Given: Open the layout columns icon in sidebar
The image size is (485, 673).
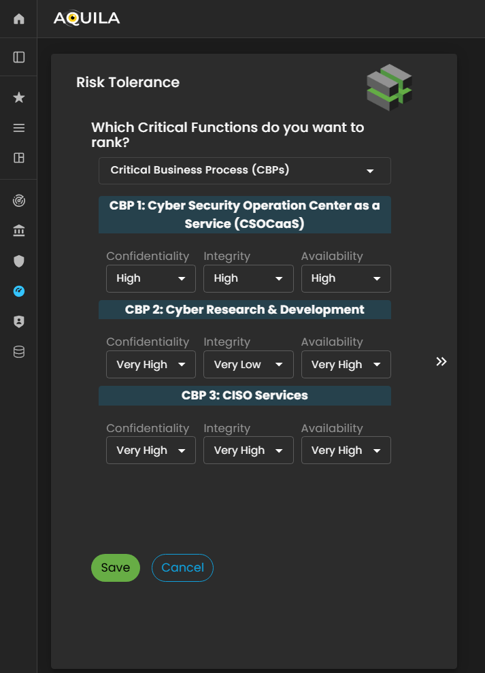Looking at the screenshot, I should (x=19, y=158).
